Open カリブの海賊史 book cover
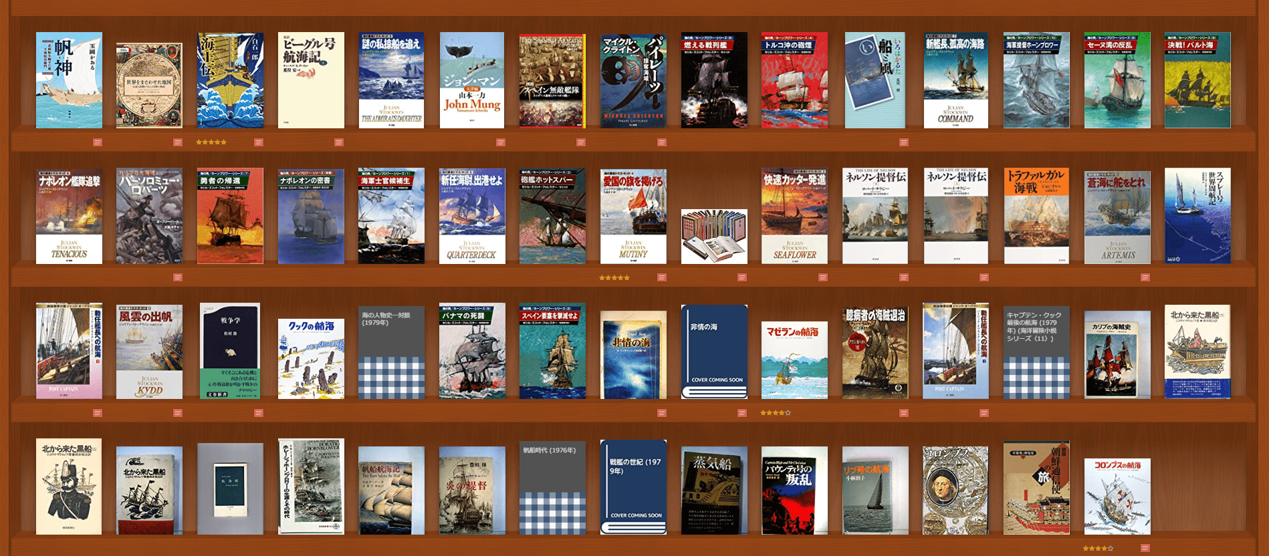This screenshot has width=1269, height=556. [1117, 355]
